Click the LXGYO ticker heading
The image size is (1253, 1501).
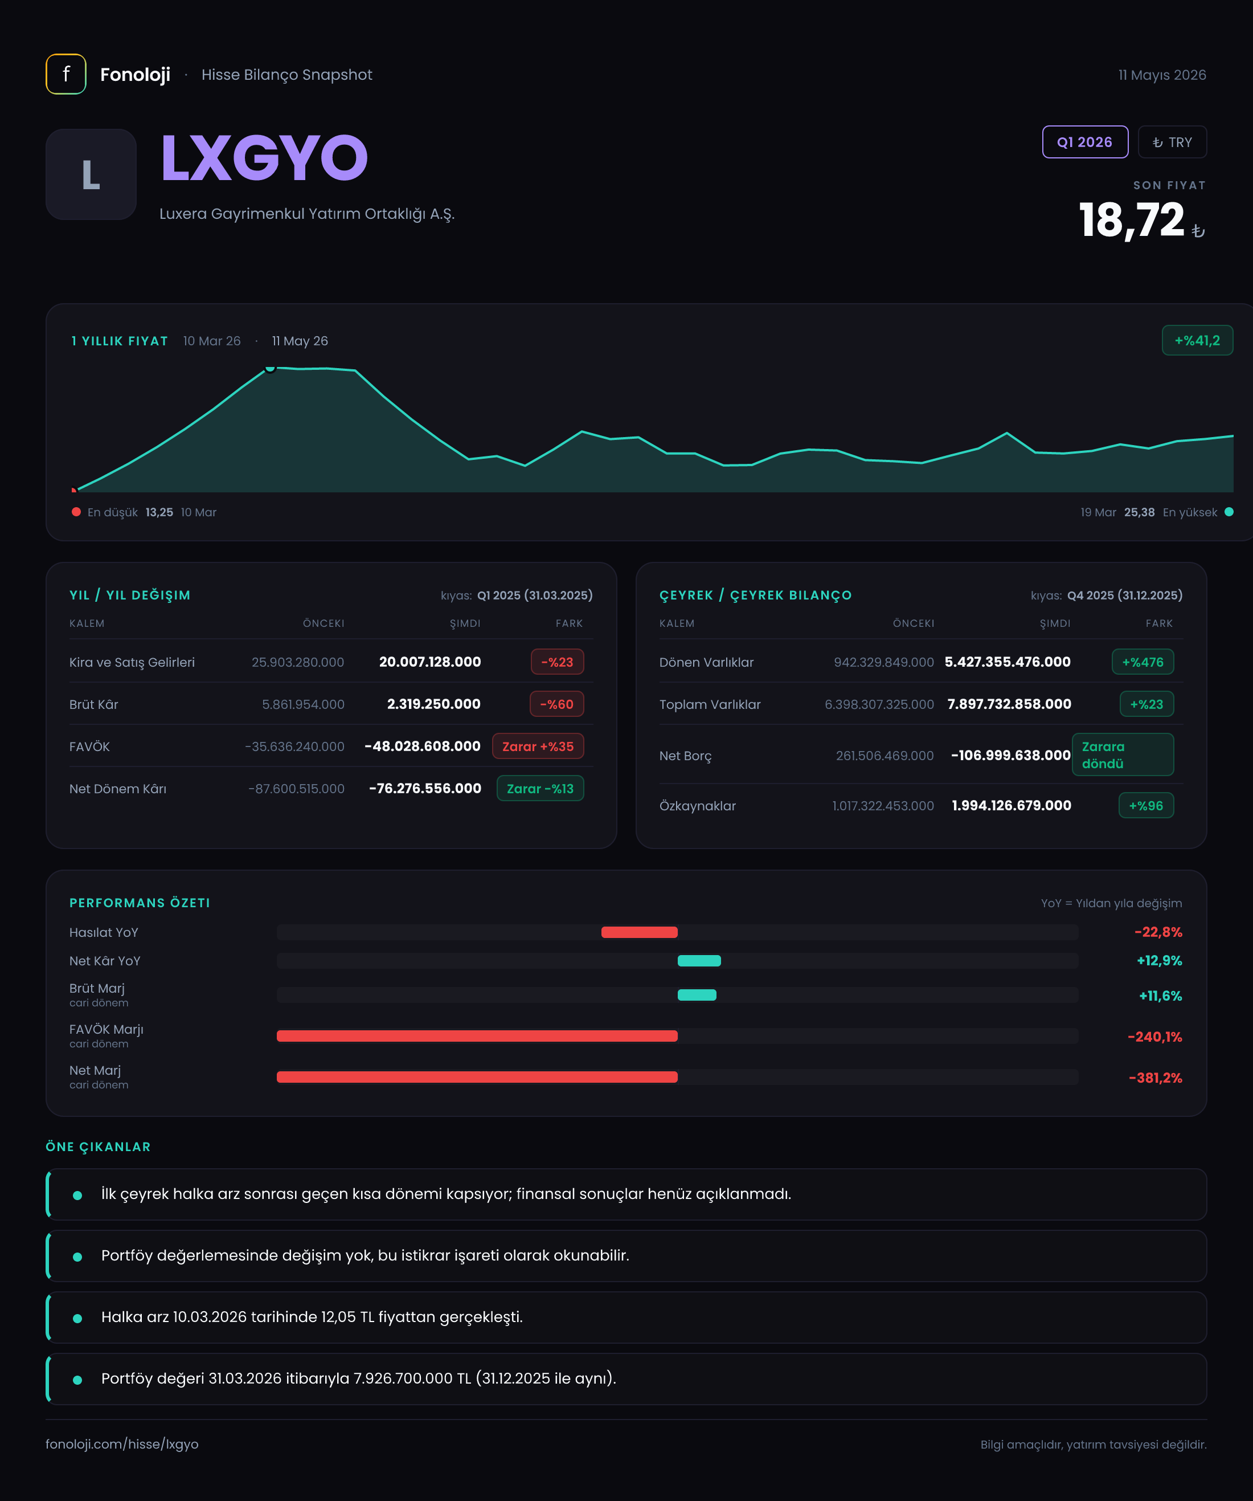point(264,158)
